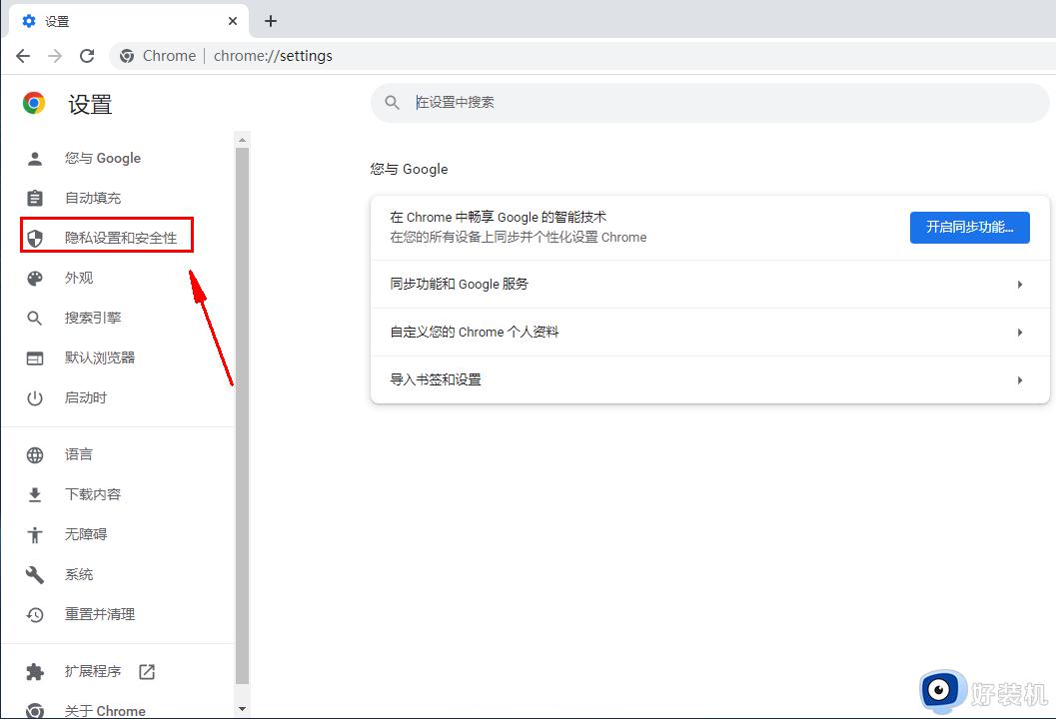The image size is (1056, 719).
Task: Click the 下载内容 download icon
Action: tap(35, 493)
